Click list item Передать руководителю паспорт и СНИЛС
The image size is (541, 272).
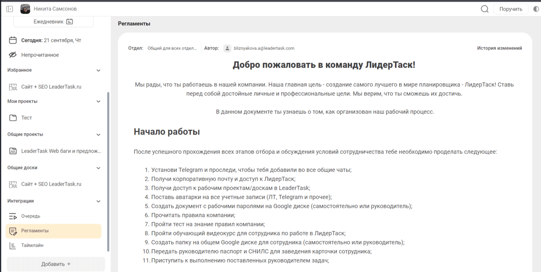pos(261,251)
